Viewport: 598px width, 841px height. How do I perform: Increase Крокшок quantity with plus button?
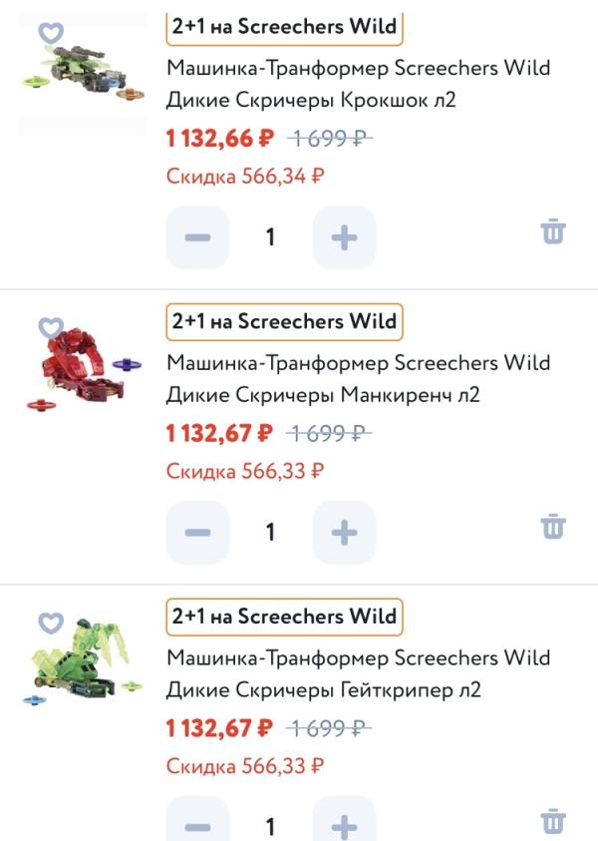[x=344, y=237]
